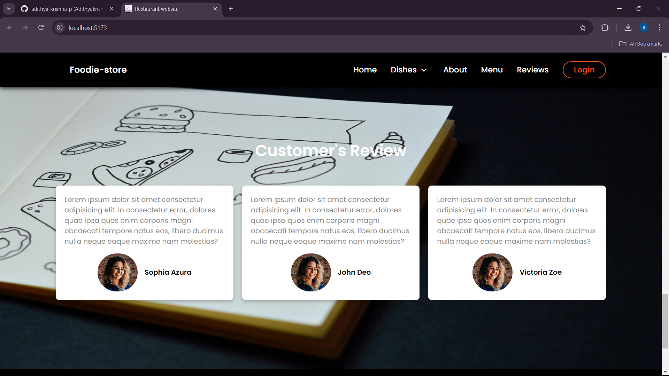The image size is (669, 376).
Task: Reload the page with the refresh icon
Action: point(41,28)
